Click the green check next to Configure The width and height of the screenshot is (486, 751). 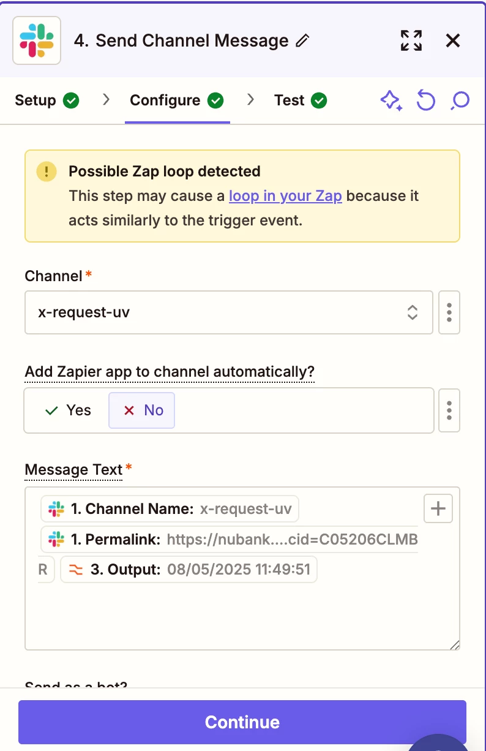pyautogui.click(x=215, y=100)
